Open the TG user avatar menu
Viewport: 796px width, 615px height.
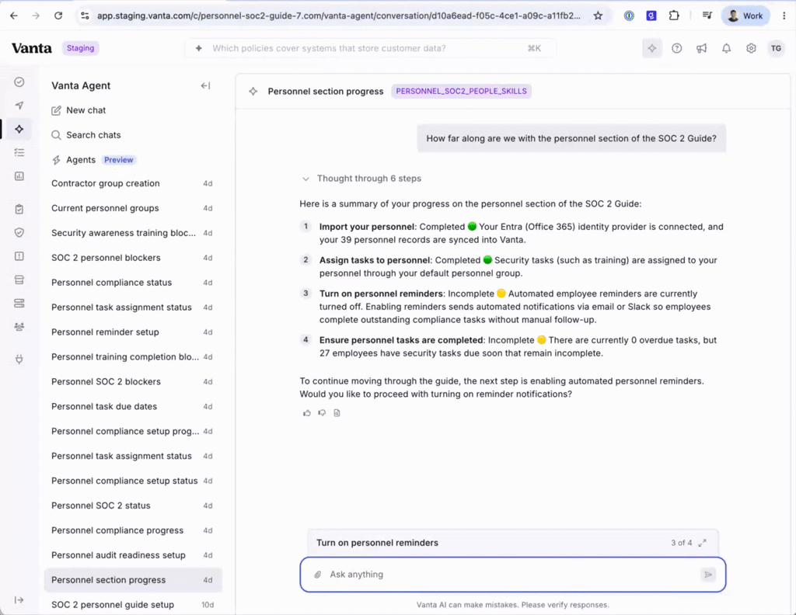click(776, 48)
